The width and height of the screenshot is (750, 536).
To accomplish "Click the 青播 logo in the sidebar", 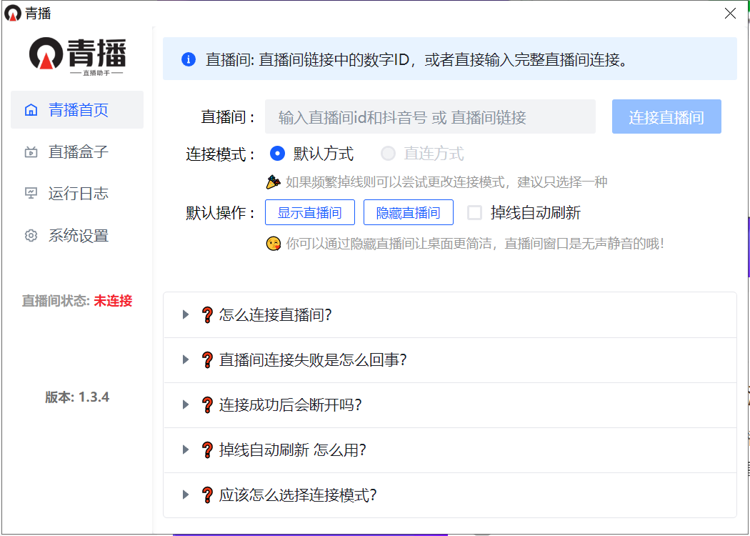I will tap(77, 56).
